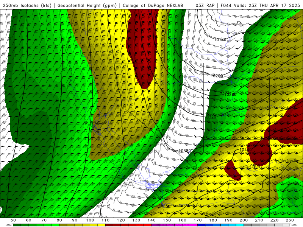Click the left arrow cap of color bar
This screenshot has height=227, width=303.
pyautogui.click(x=9, y=225)
